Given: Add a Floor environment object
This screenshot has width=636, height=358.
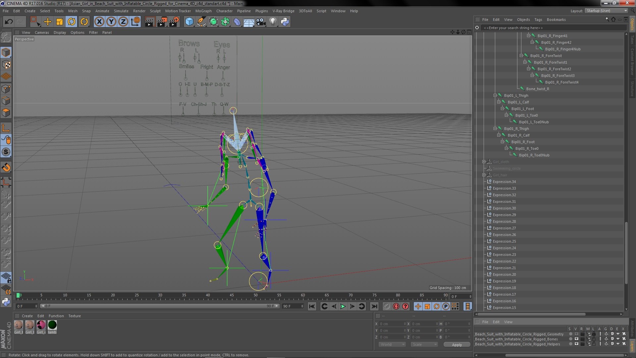Looking at the screenshot, I should (249, 22).
